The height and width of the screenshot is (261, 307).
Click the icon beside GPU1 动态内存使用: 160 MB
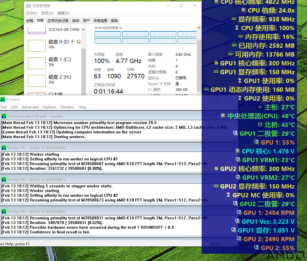(206, 89)
